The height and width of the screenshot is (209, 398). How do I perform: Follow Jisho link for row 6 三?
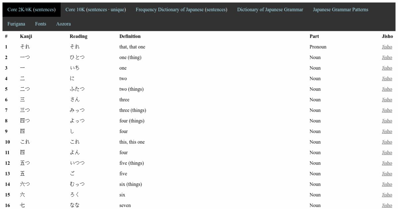[387, 100]
